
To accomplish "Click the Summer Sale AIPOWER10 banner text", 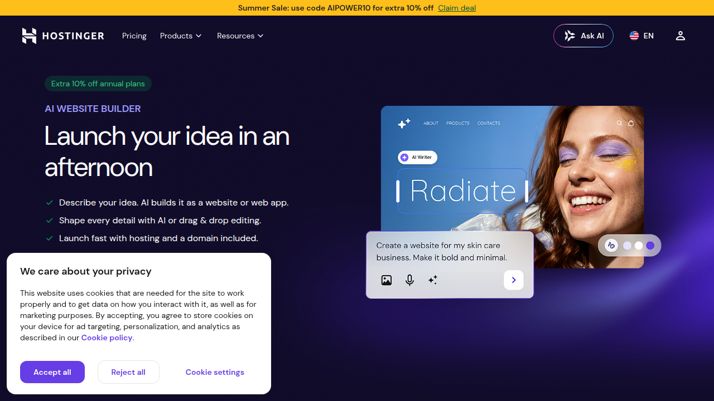I will (x=336, y=8).
